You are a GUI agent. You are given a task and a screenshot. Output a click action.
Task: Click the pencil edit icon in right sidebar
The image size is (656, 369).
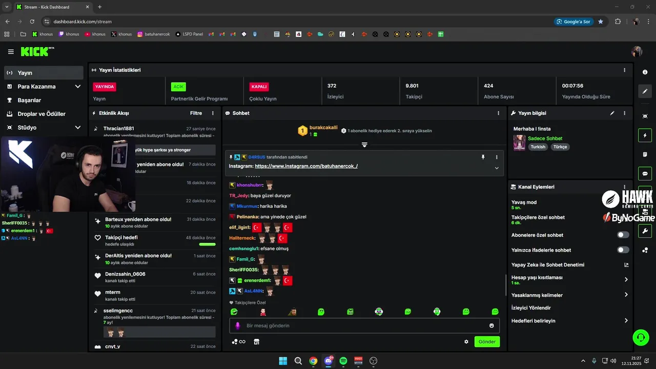[645, 91]
